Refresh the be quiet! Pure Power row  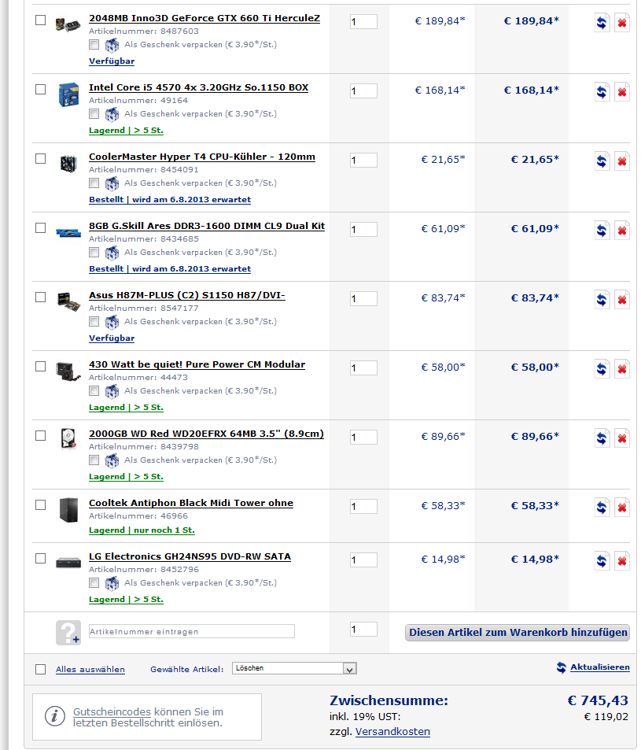pyautogui.click(x=602, y=369)
